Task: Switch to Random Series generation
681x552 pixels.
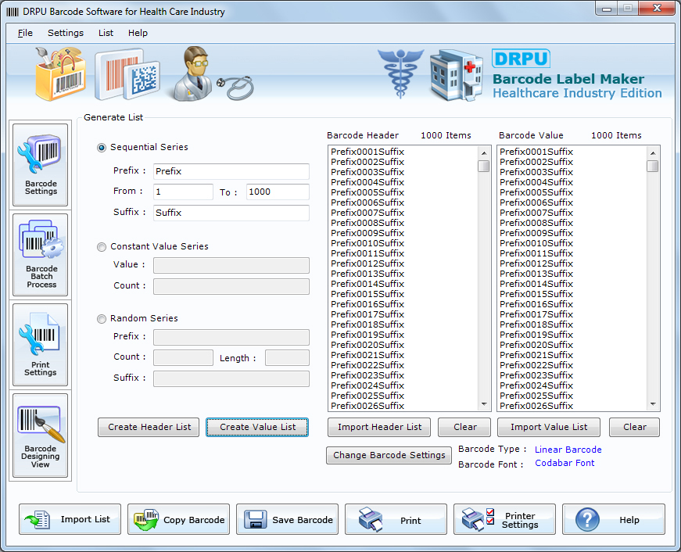Action: (102, 318)
